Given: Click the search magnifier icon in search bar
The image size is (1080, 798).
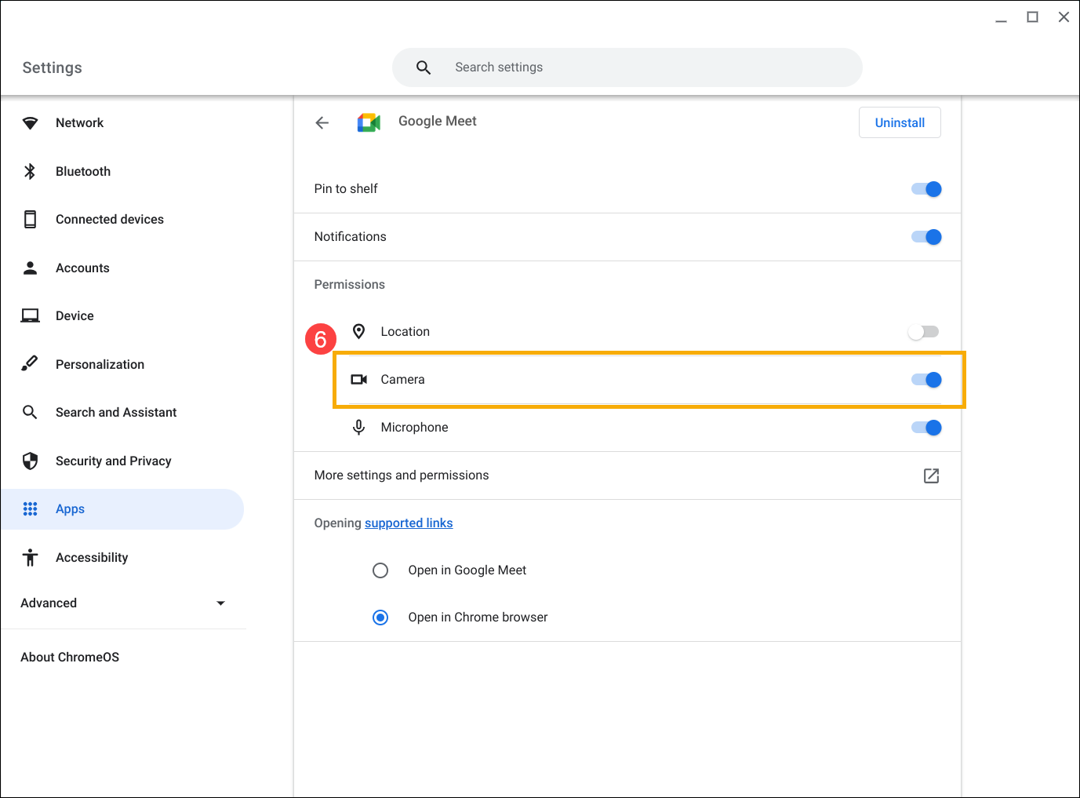Looking at the screenshot, I should (x=424, y=67).
